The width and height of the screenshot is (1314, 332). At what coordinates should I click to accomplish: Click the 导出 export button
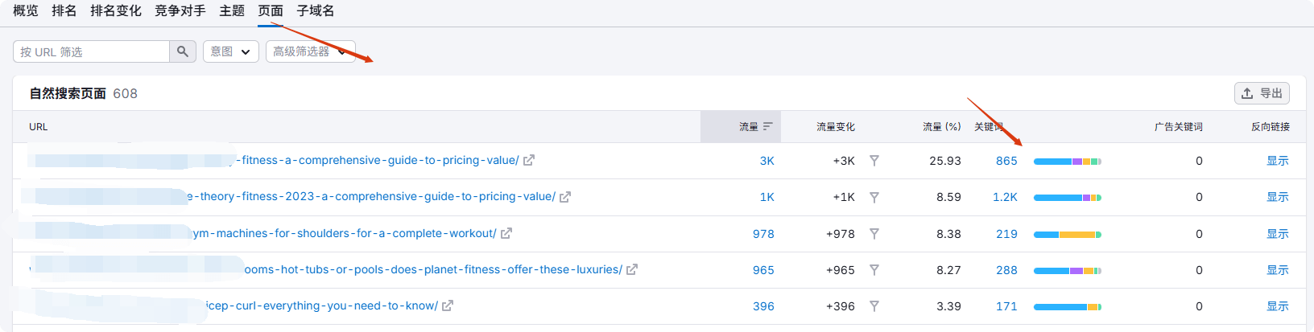tap(1262, 93)
